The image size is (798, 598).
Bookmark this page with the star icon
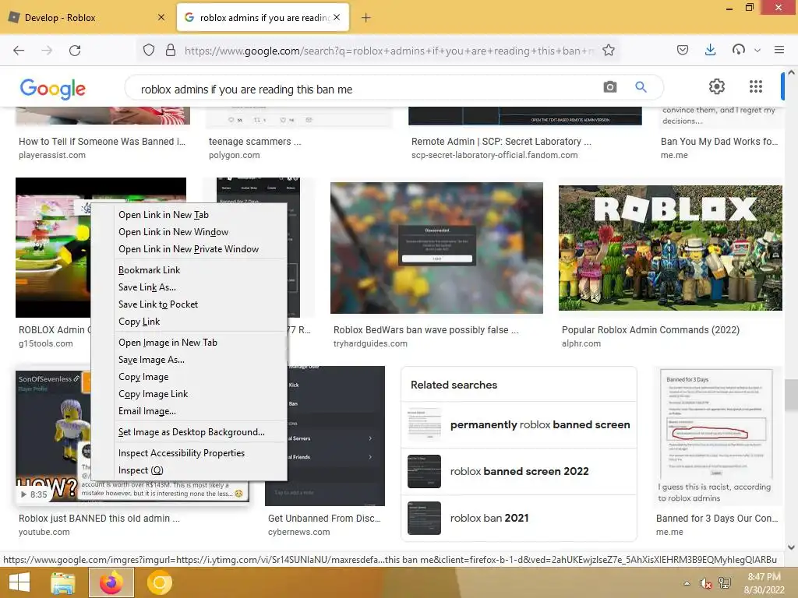(608, 51)
